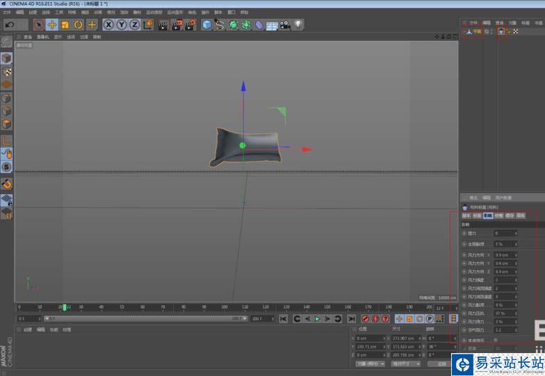
Task: Select the Move tool in top toolbar
Action: tap(51, 25)
